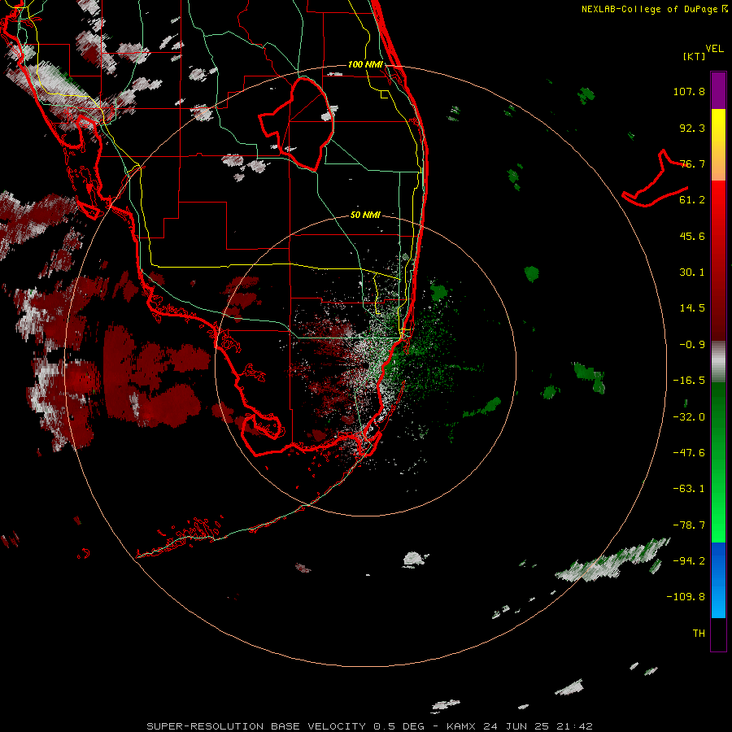732x732 pixels.
Task: Click the TH label on the scale
Action: click(x=699, y=634)
